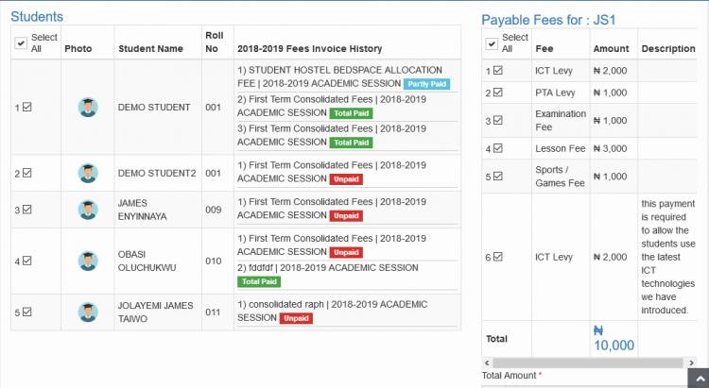This screenshot has width=709, height=388.
Task: Uncheck the PTA Levy fee checkbox
Action: point(497,93)
